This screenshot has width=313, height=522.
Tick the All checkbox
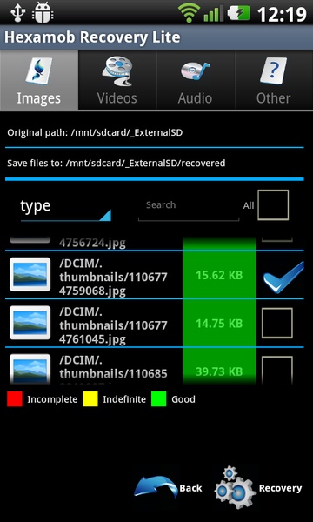(x=273, y=204)
